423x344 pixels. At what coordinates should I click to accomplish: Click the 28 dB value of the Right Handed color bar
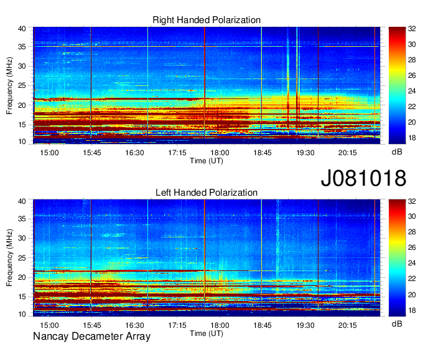click(412, 60)
